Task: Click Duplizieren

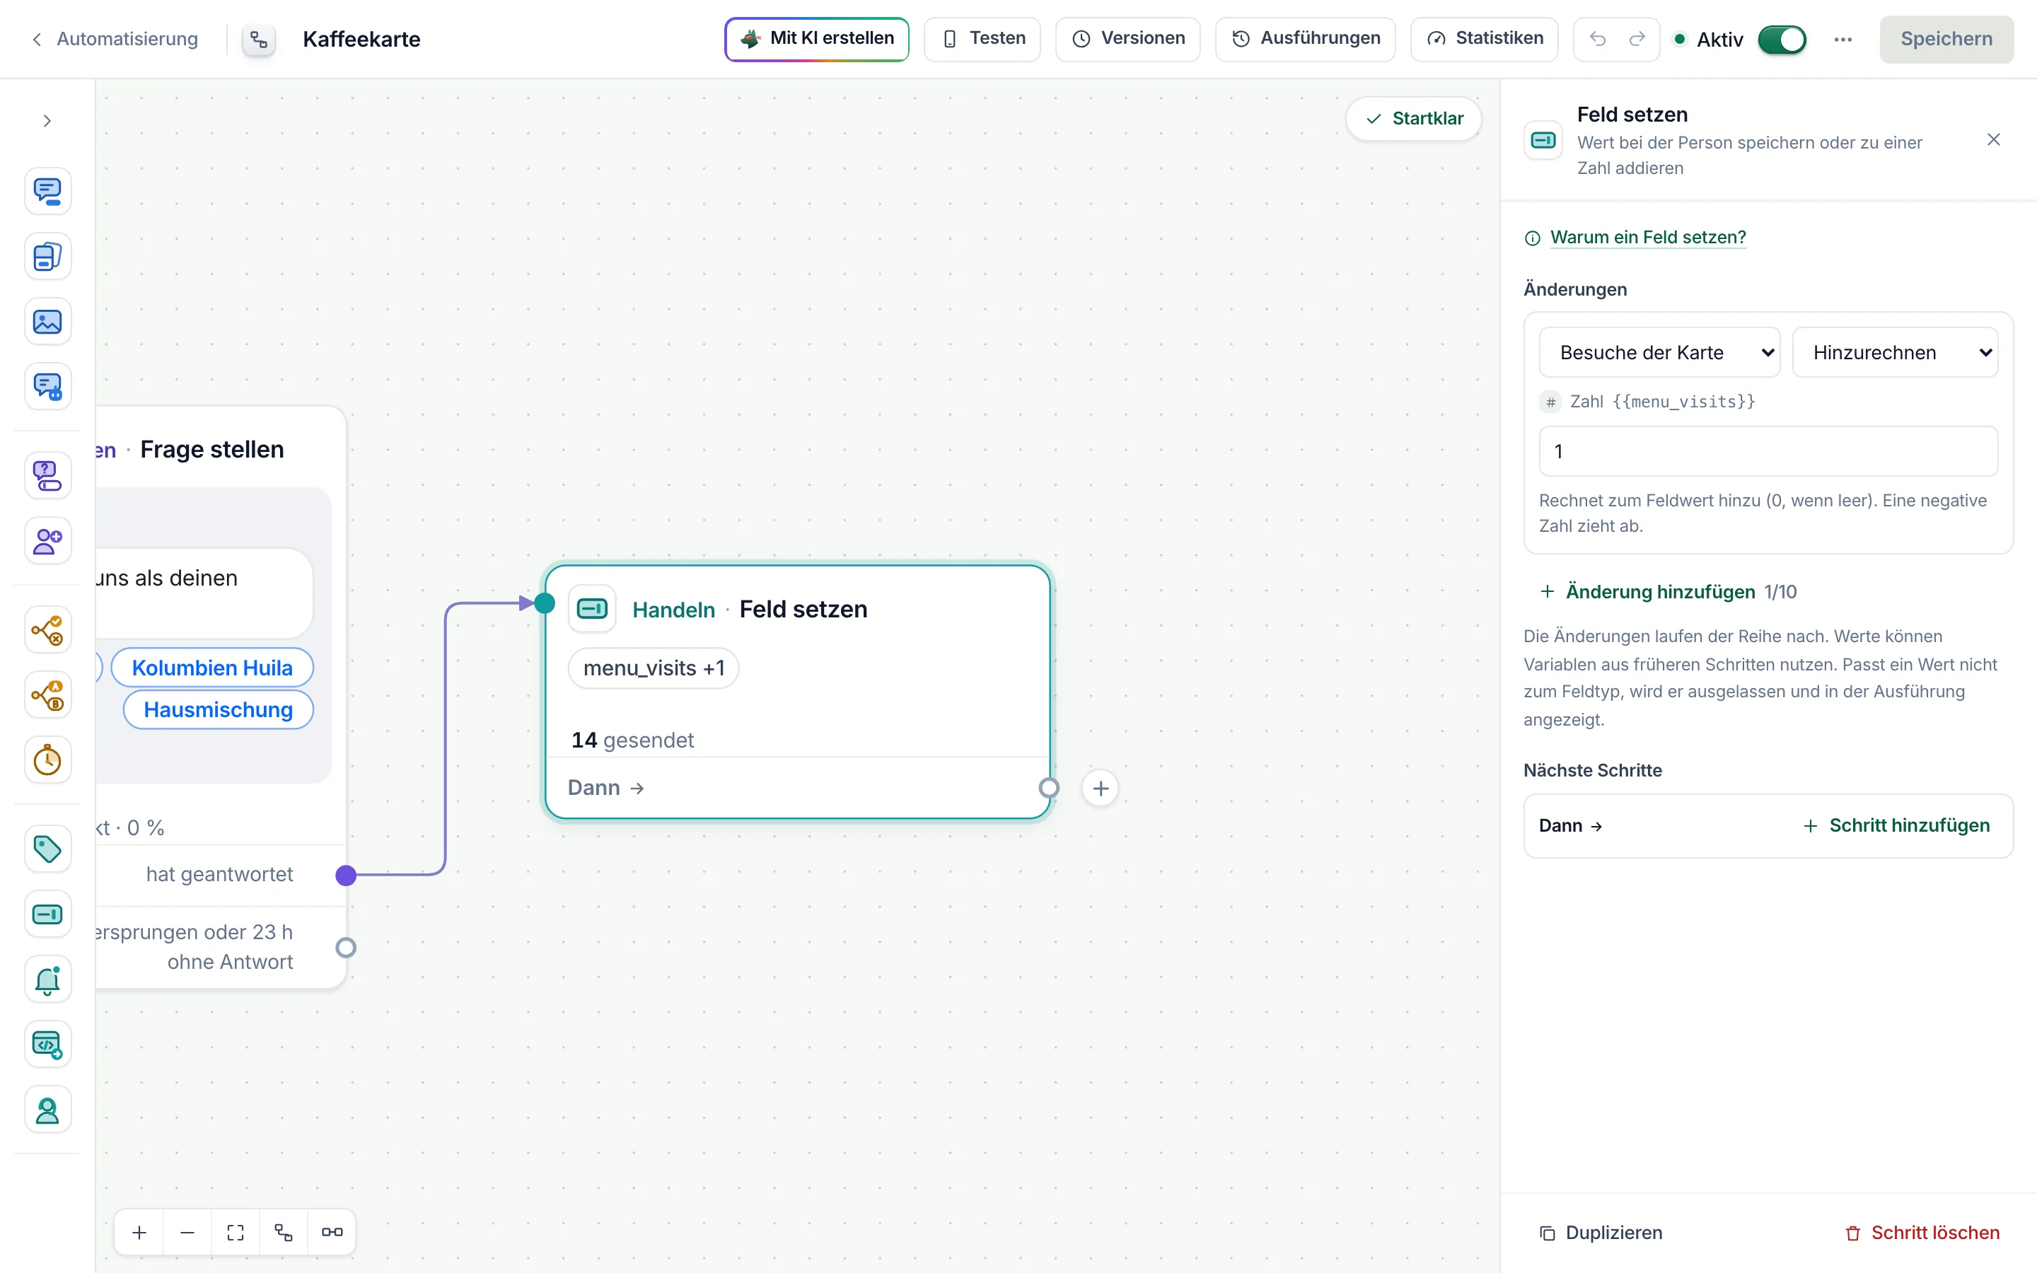Action: pyautogui.click(x=1601, y=1233)
